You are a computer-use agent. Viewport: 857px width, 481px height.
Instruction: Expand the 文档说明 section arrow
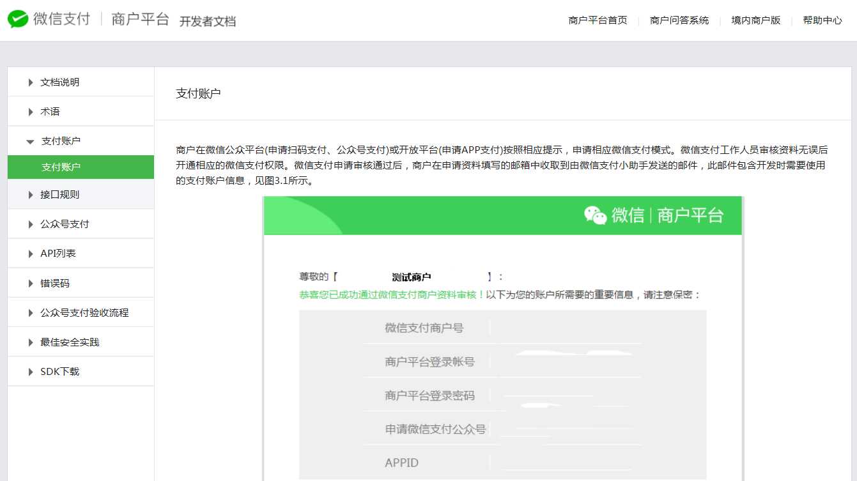[x=31, y=82]
